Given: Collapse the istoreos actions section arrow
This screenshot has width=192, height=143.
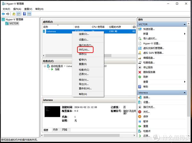Looking at the screenshot, I should tap(185, 93).
